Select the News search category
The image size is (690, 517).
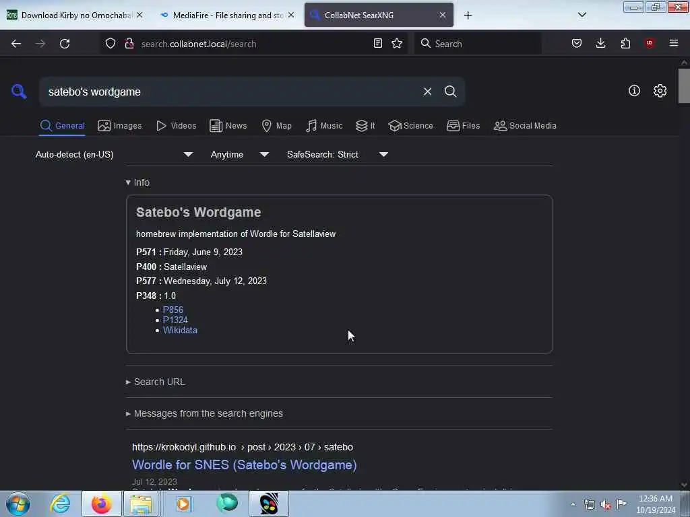228,126
